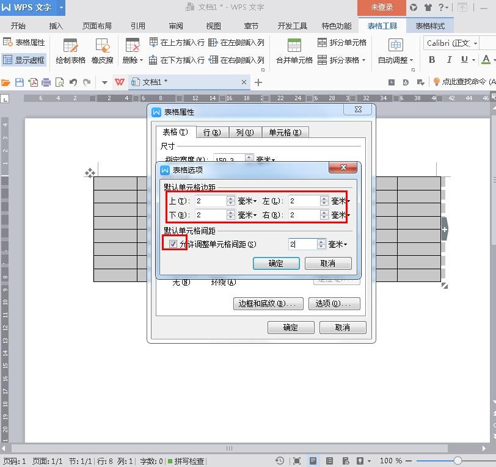Add a new document tab with plus

pos(258,82)
